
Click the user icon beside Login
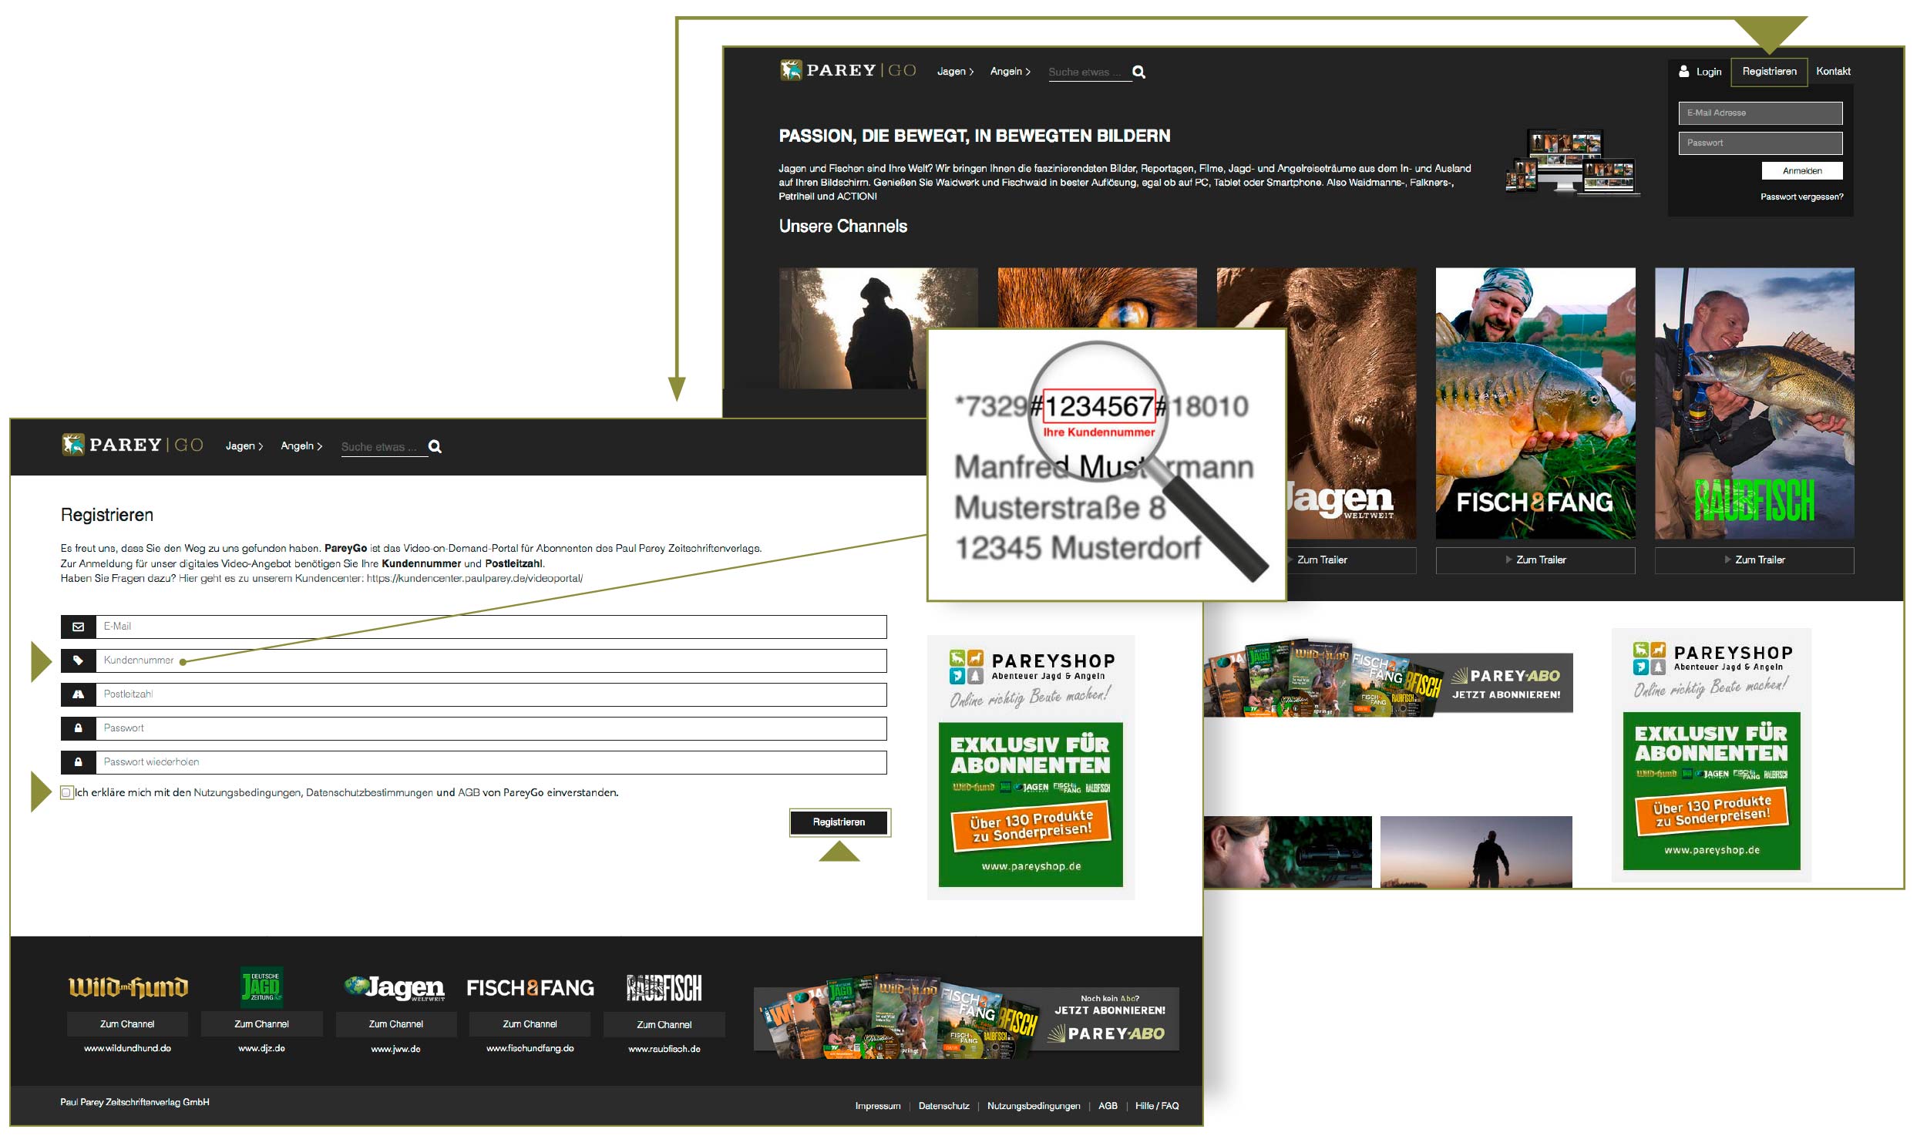1684,71
